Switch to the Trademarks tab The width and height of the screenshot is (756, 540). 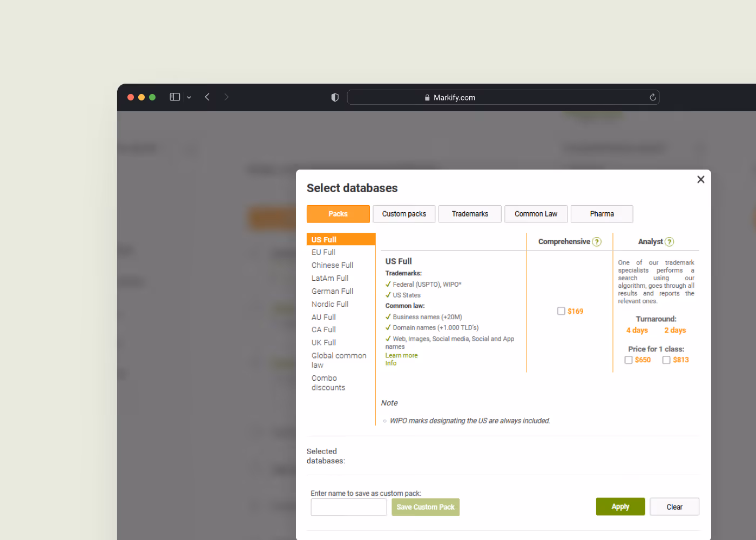pos(470,214)
